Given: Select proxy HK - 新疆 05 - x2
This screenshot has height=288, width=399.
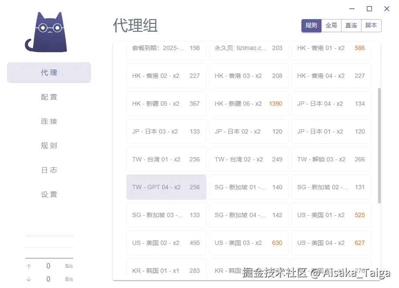Looking at the screenshot, I should coord(166,104).
